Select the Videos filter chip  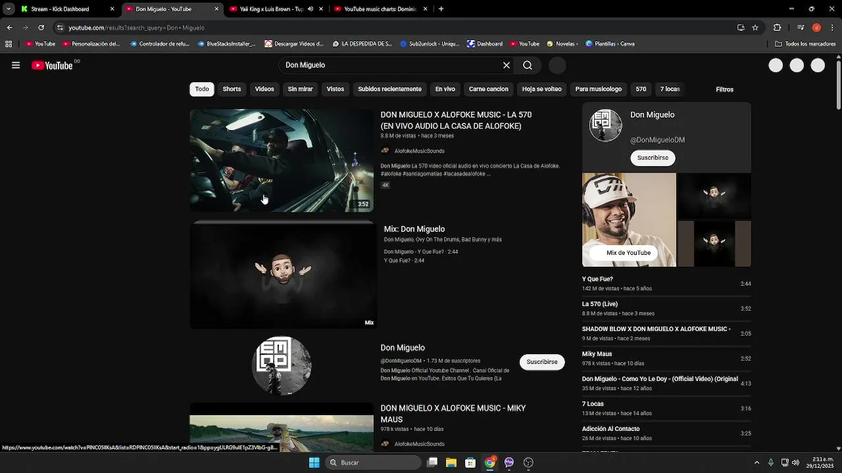[264, 89]
